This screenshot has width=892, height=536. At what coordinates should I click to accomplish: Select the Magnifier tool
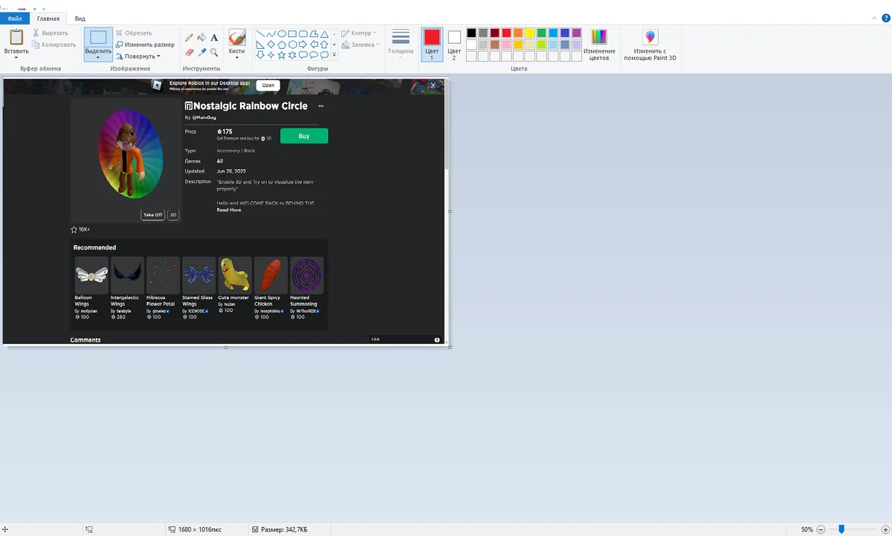click(214, 53)
